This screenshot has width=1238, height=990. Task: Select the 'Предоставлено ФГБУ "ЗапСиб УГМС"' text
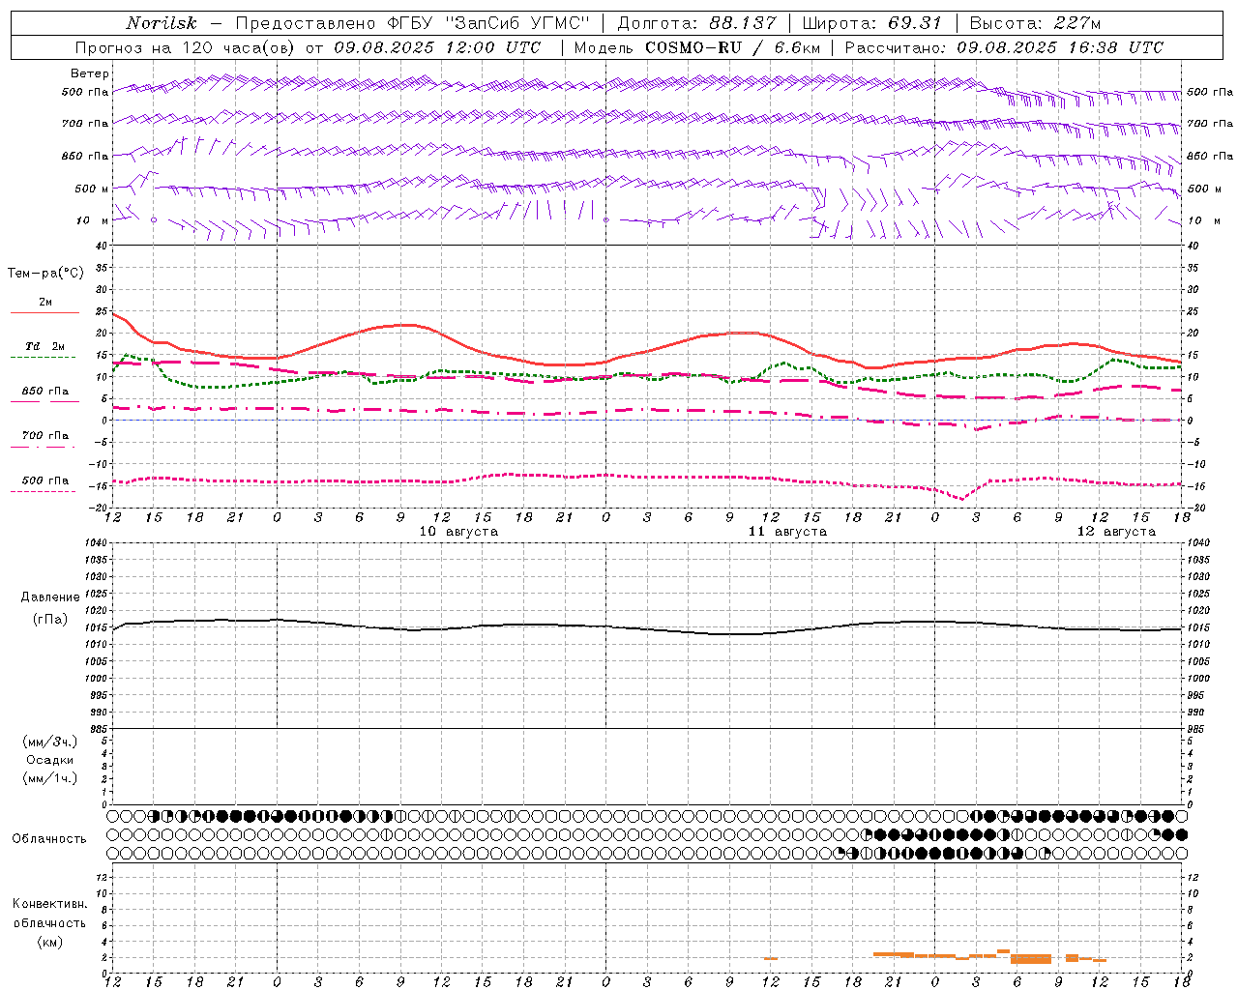[413, 23]
